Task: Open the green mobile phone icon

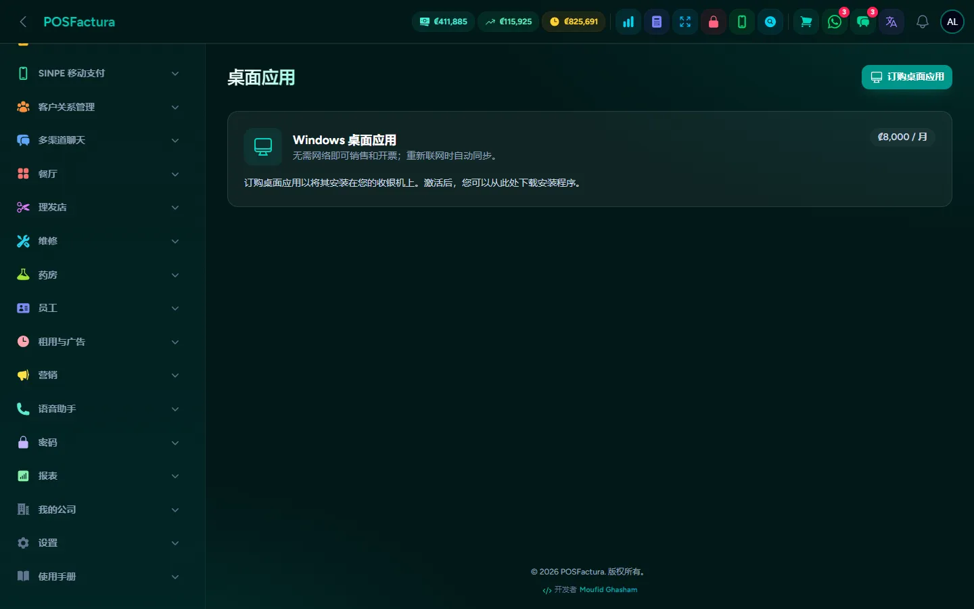Action: click(x=742, y=22)
